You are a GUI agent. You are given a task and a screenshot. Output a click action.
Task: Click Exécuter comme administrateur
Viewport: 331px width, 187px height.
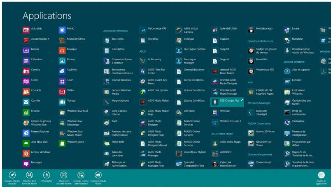pos(81,178)
